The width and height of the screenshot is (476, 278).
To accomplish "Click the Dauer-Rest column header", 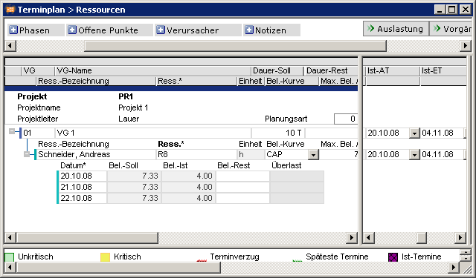I will 331,70.
